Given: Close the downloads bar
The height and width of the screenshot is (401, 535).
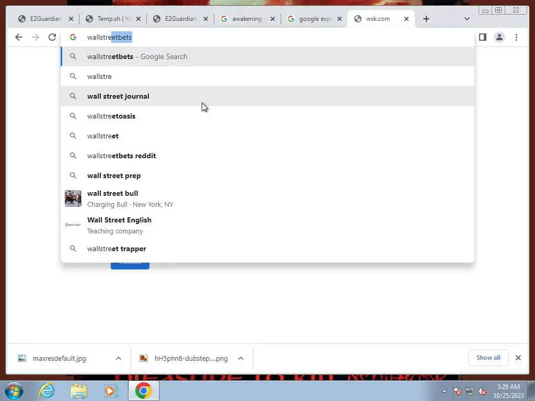Looking at the screenshot, I should tap(518, 357).
